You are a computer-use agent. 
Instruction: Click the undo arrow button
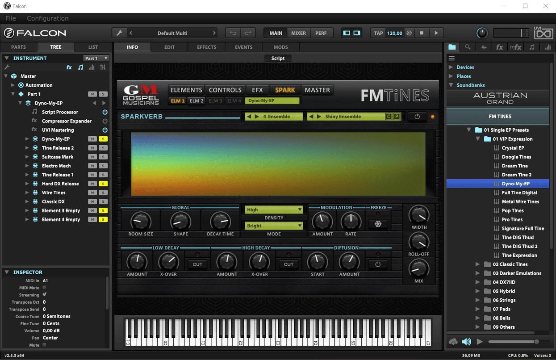click(233, 33)
